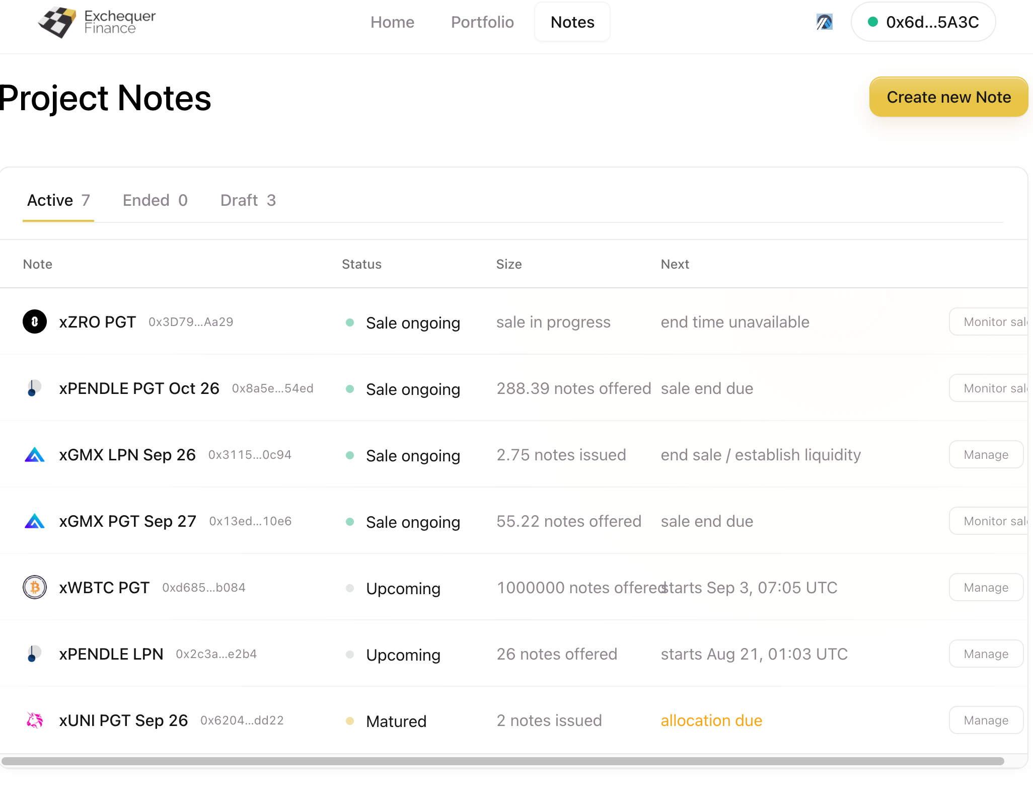Viewport: 1033px width, 807px height.
Task: Click the xGMX LPN Sep 26 note name
Action: coord(127,455)
